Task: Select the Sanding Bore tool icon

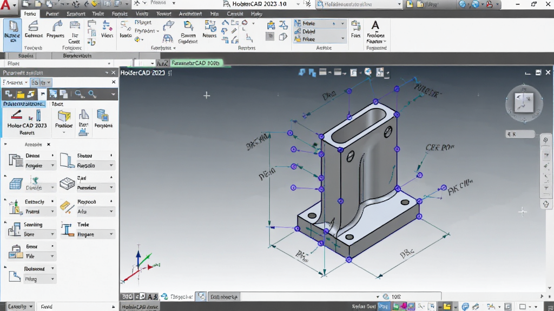Action: (x=14, y=229)
